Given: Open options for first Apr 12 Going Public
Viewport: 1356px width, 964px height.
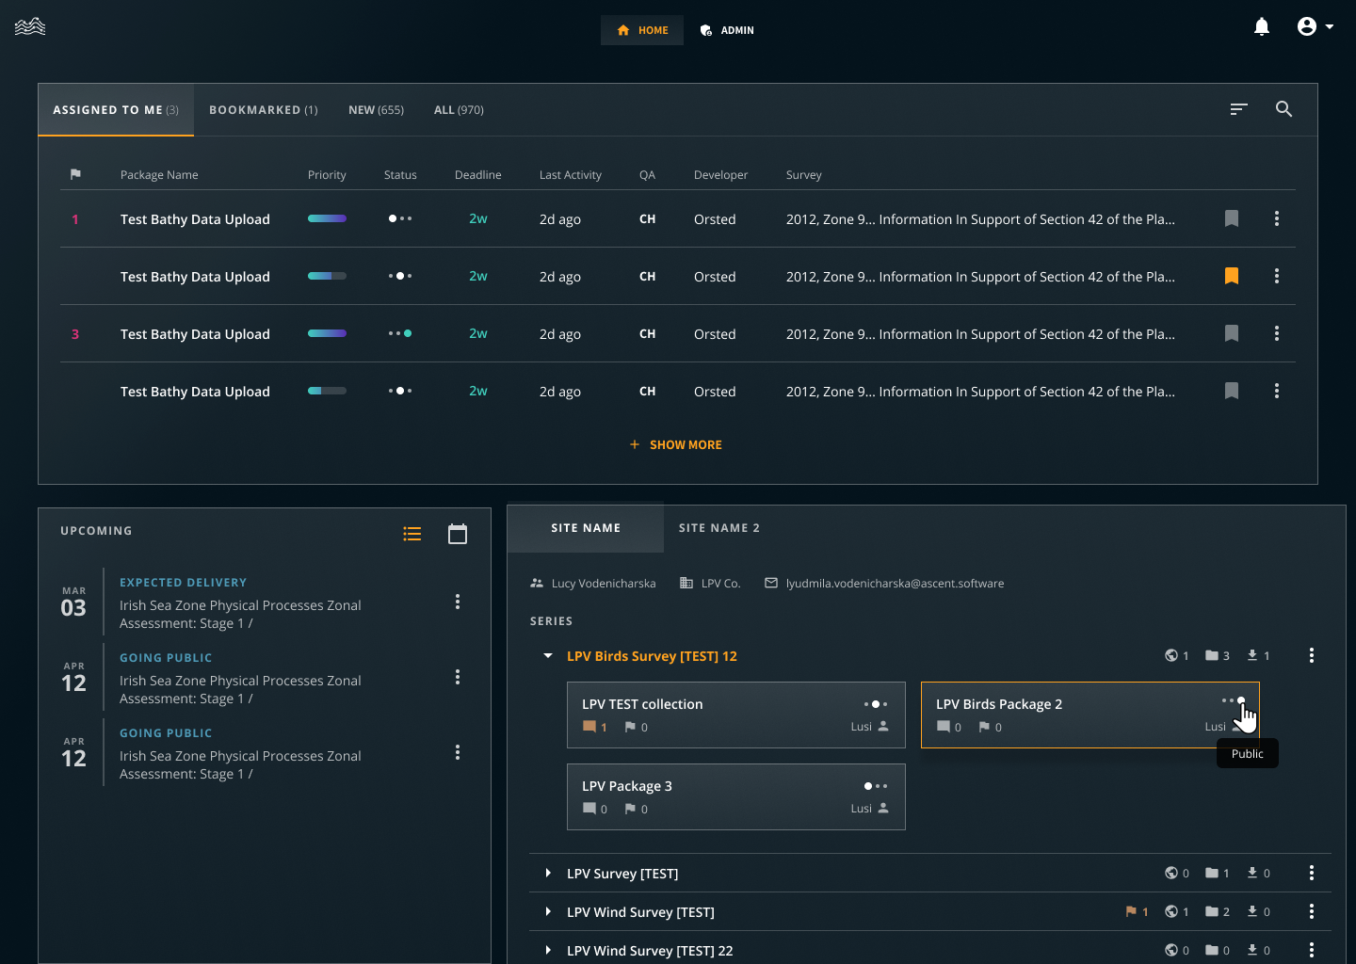Looking at the screenshot, I should [458, 677].
